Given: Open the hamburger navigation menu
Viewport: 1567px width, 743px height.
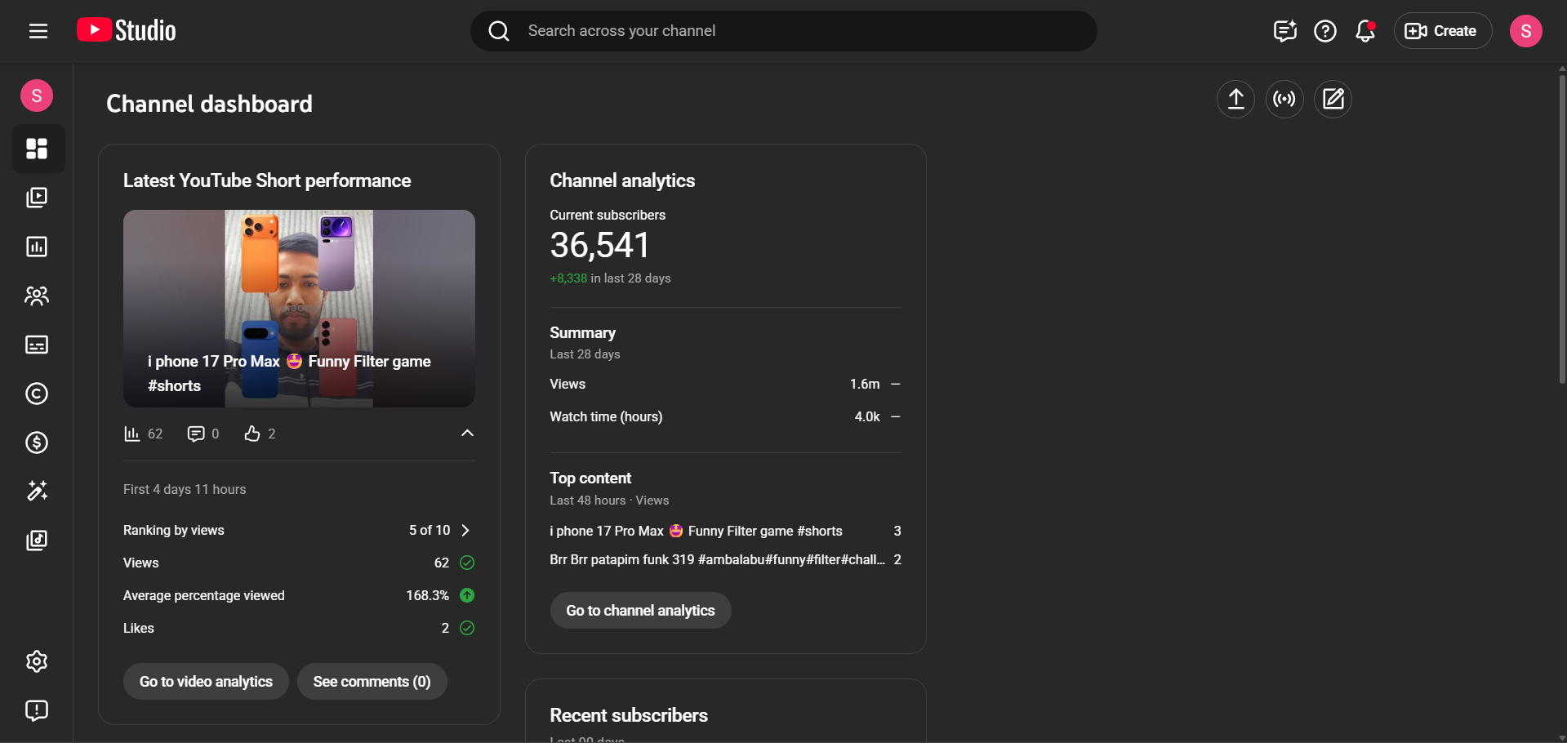Looking at the screenshot, I should [x=38, y=31].
